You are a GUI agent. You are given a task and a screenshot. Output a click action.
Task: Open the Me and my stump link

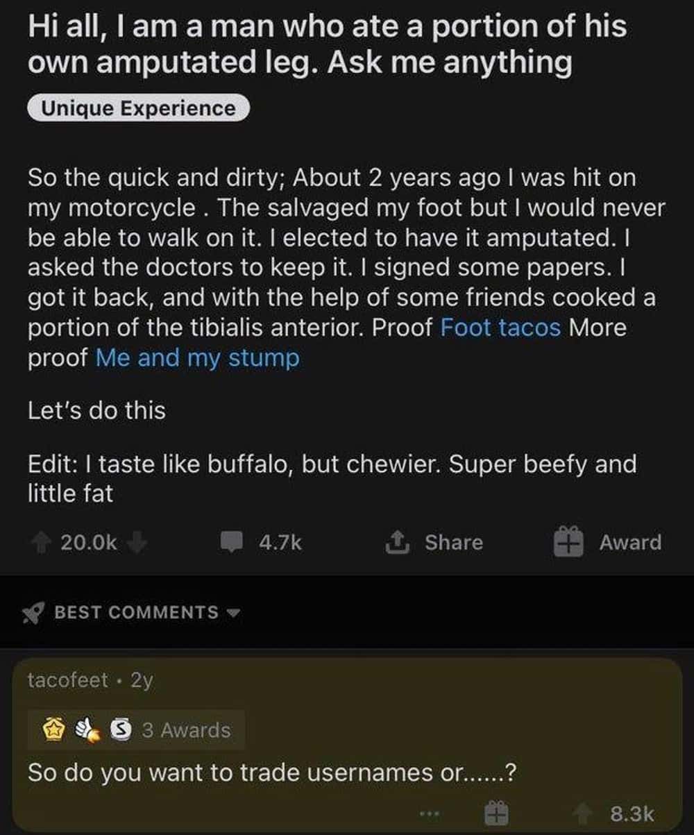click(198, 358)
